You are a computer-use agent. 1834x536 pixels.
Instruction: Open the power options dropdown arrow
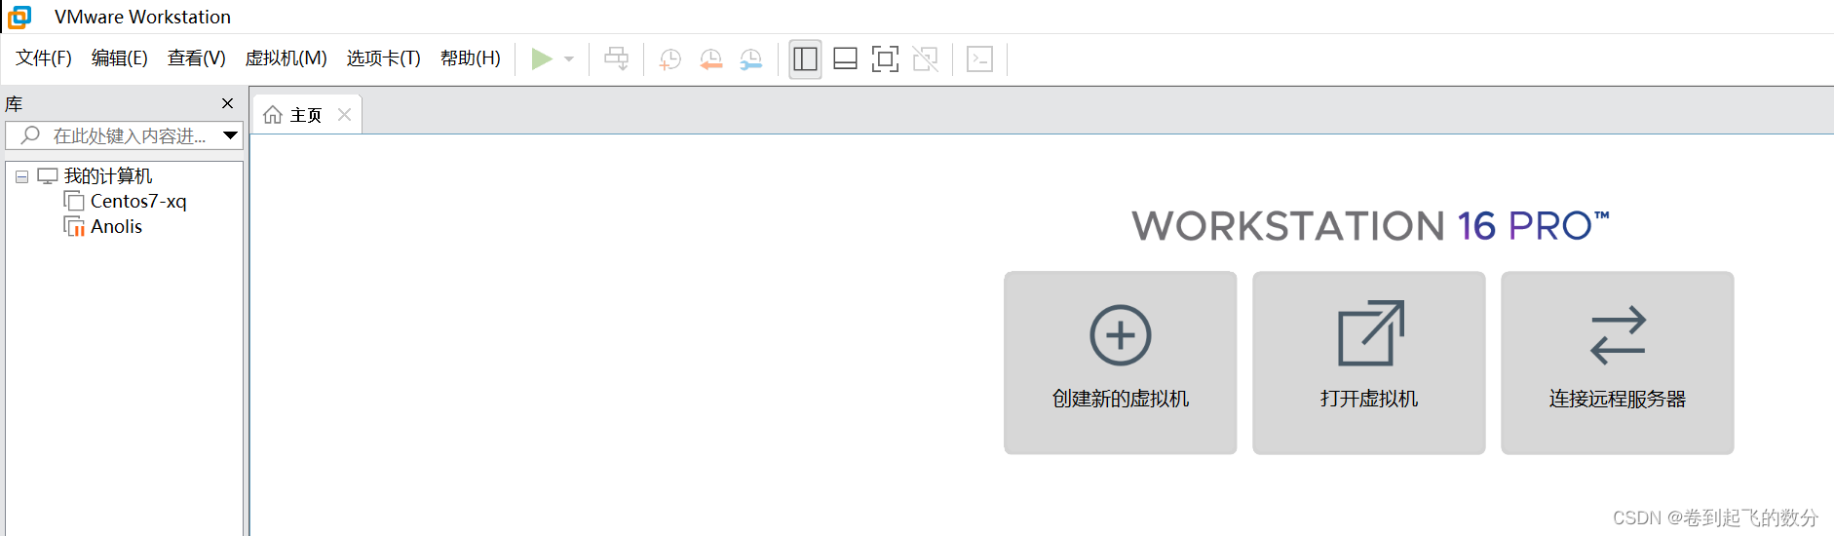coord(569,59)
